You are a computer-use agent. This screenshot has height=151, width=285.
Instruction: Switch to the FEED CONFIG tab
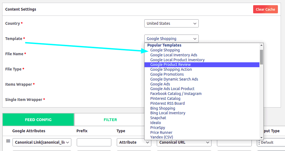click(38, 120)
